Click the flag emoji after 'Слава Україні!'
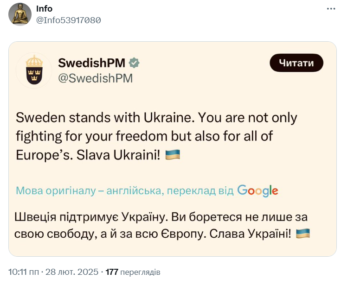Screen dimensions: 341x285 coord(303,233)
